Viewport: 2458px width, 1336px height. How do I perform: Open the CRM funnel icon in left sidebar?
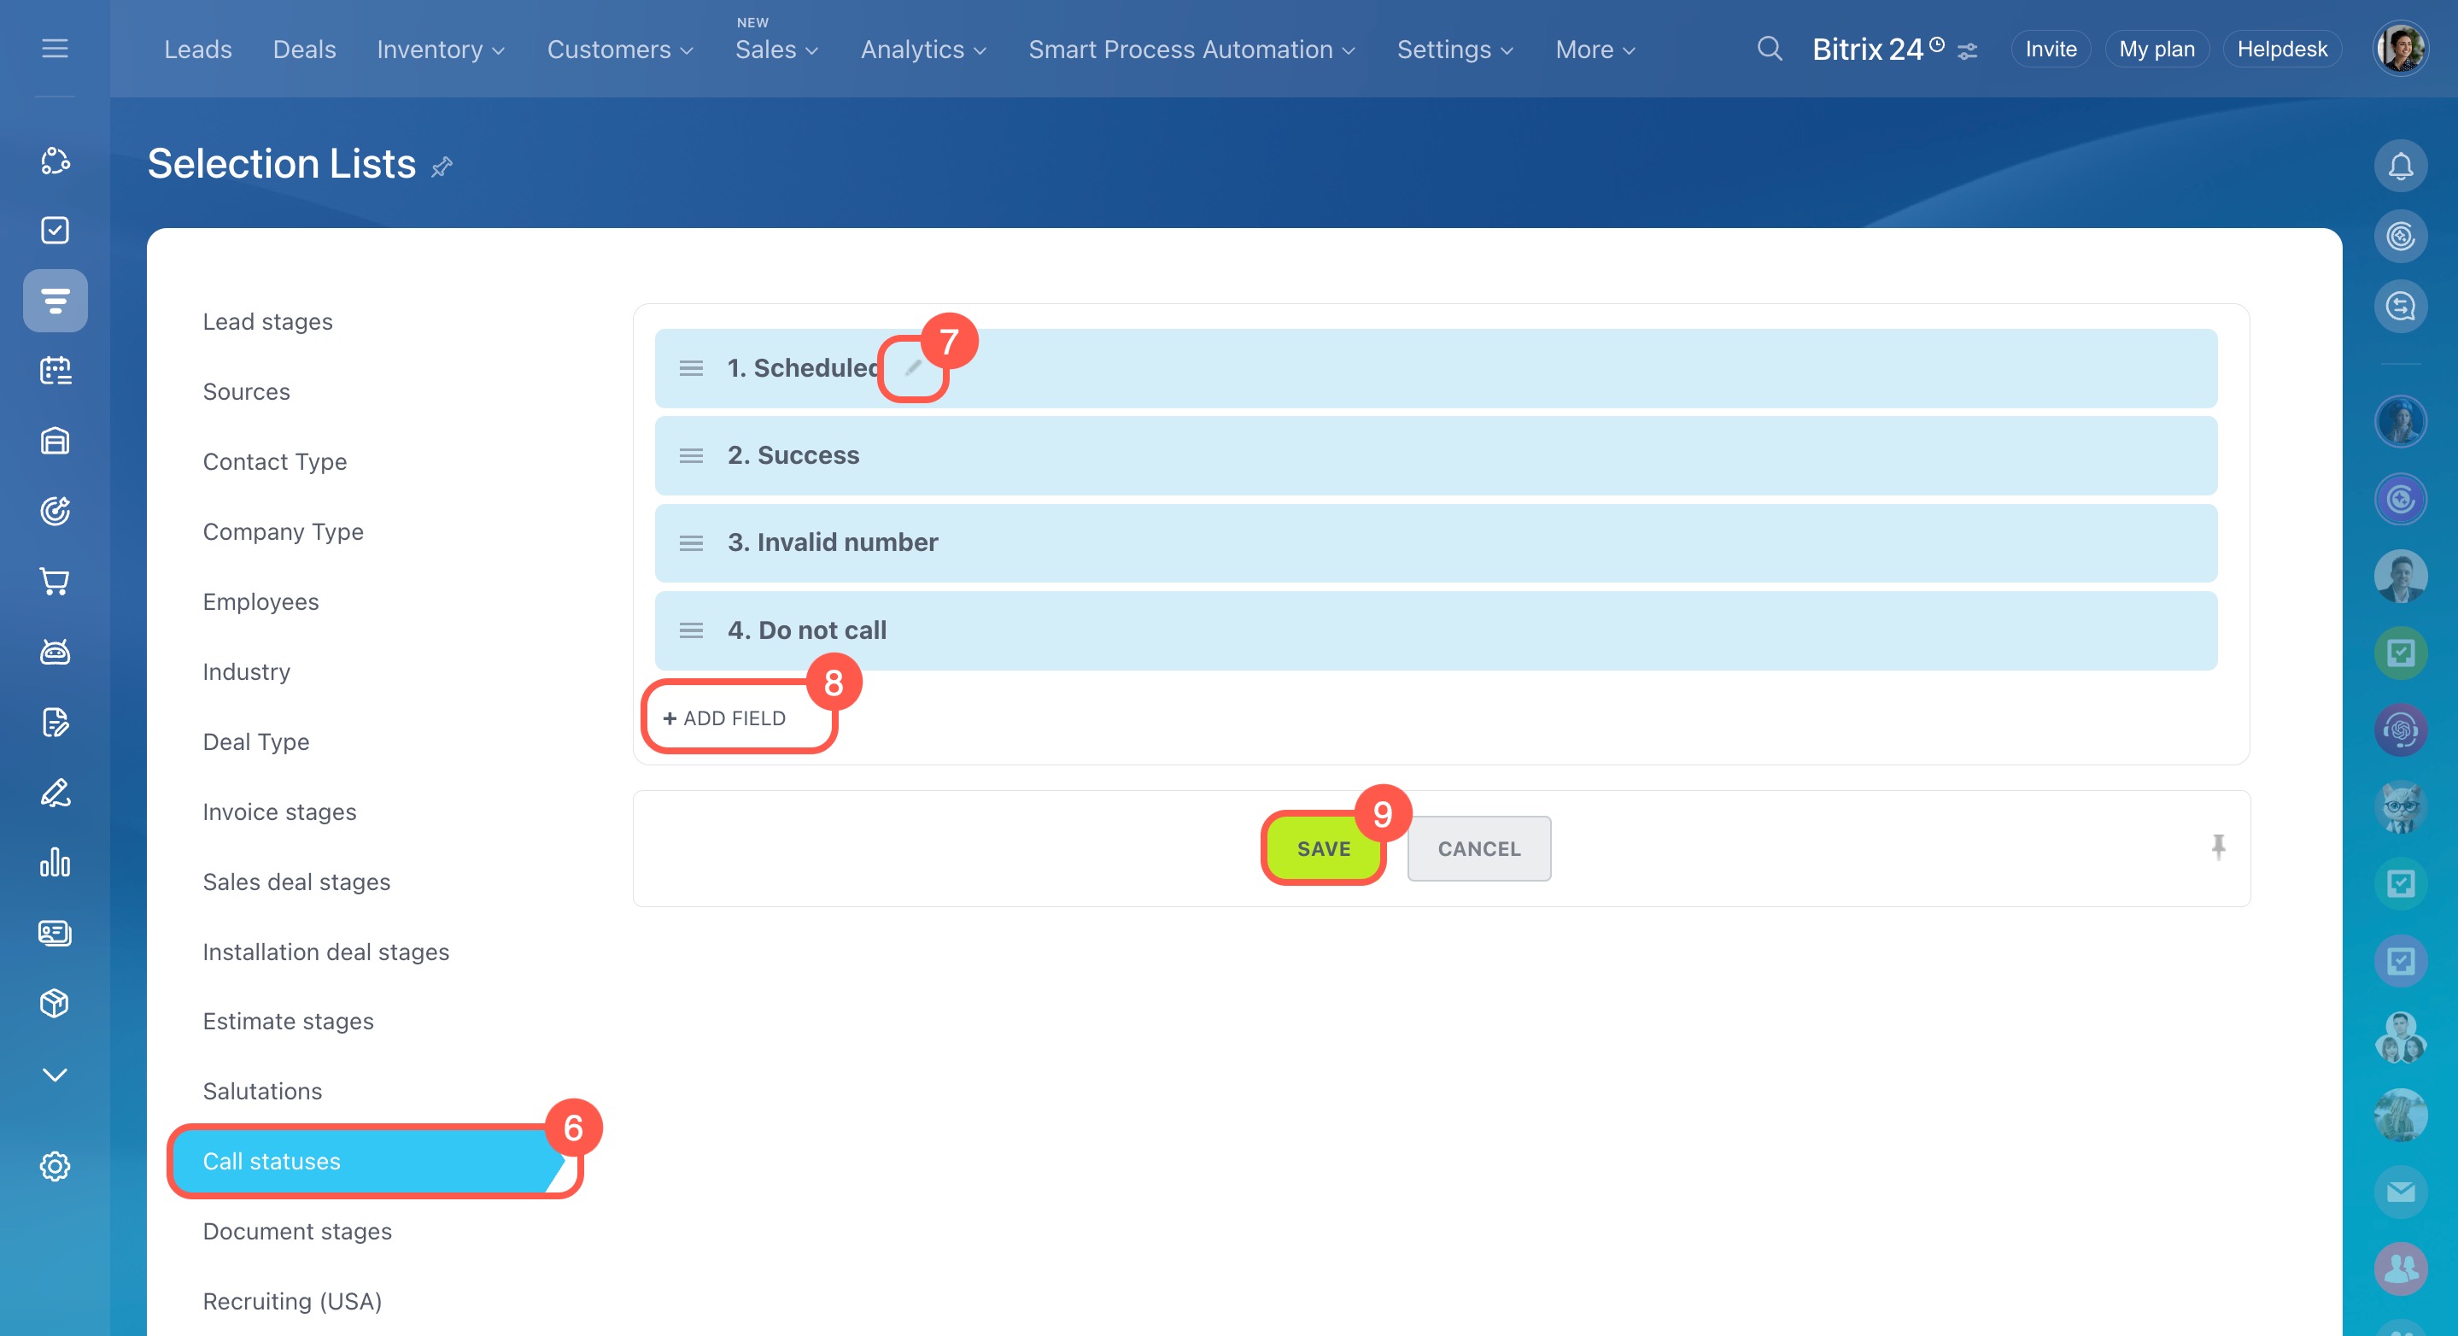click(56, 301)
